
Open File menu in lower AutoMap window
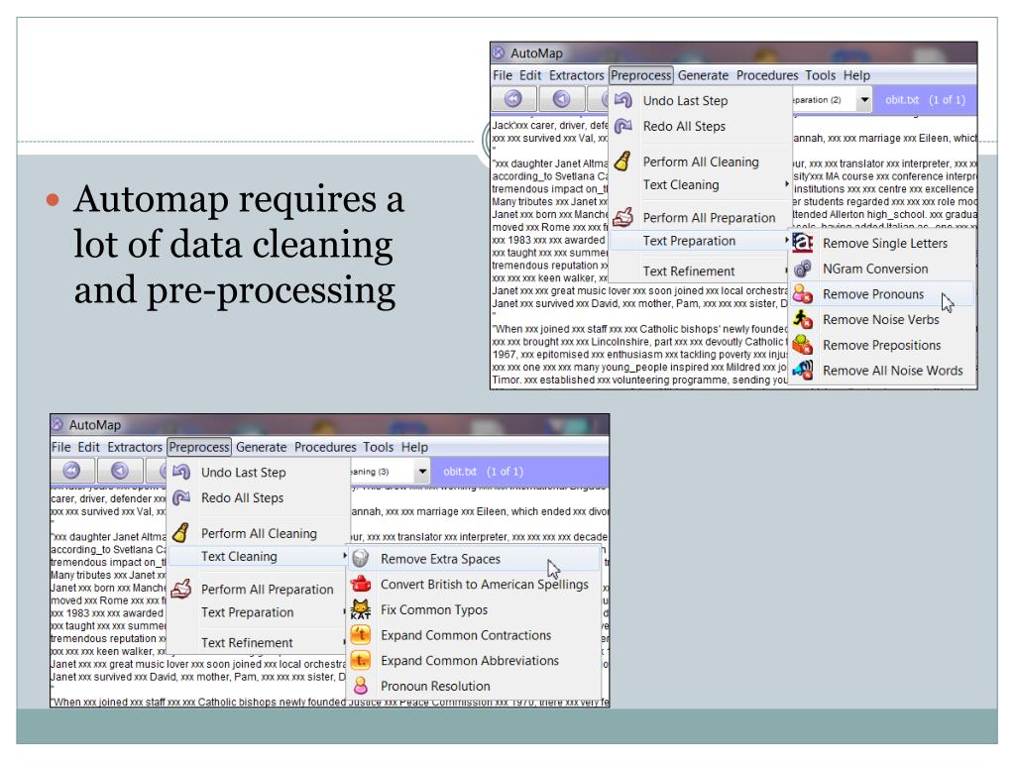[60, 447]
